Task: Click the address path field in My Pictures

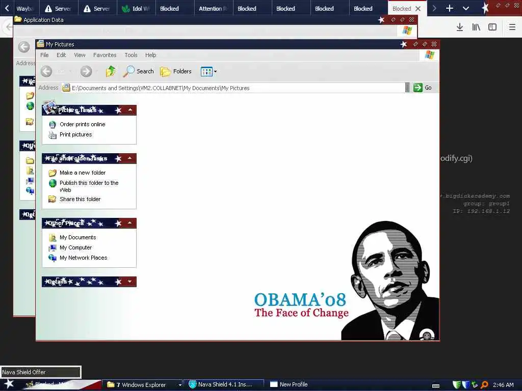Action: pos(233,88)
